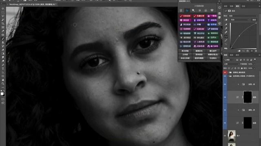This screenshot has height=146, width=261.
Task: Select the active Properties tab
Action: click(x=237, y=6)
